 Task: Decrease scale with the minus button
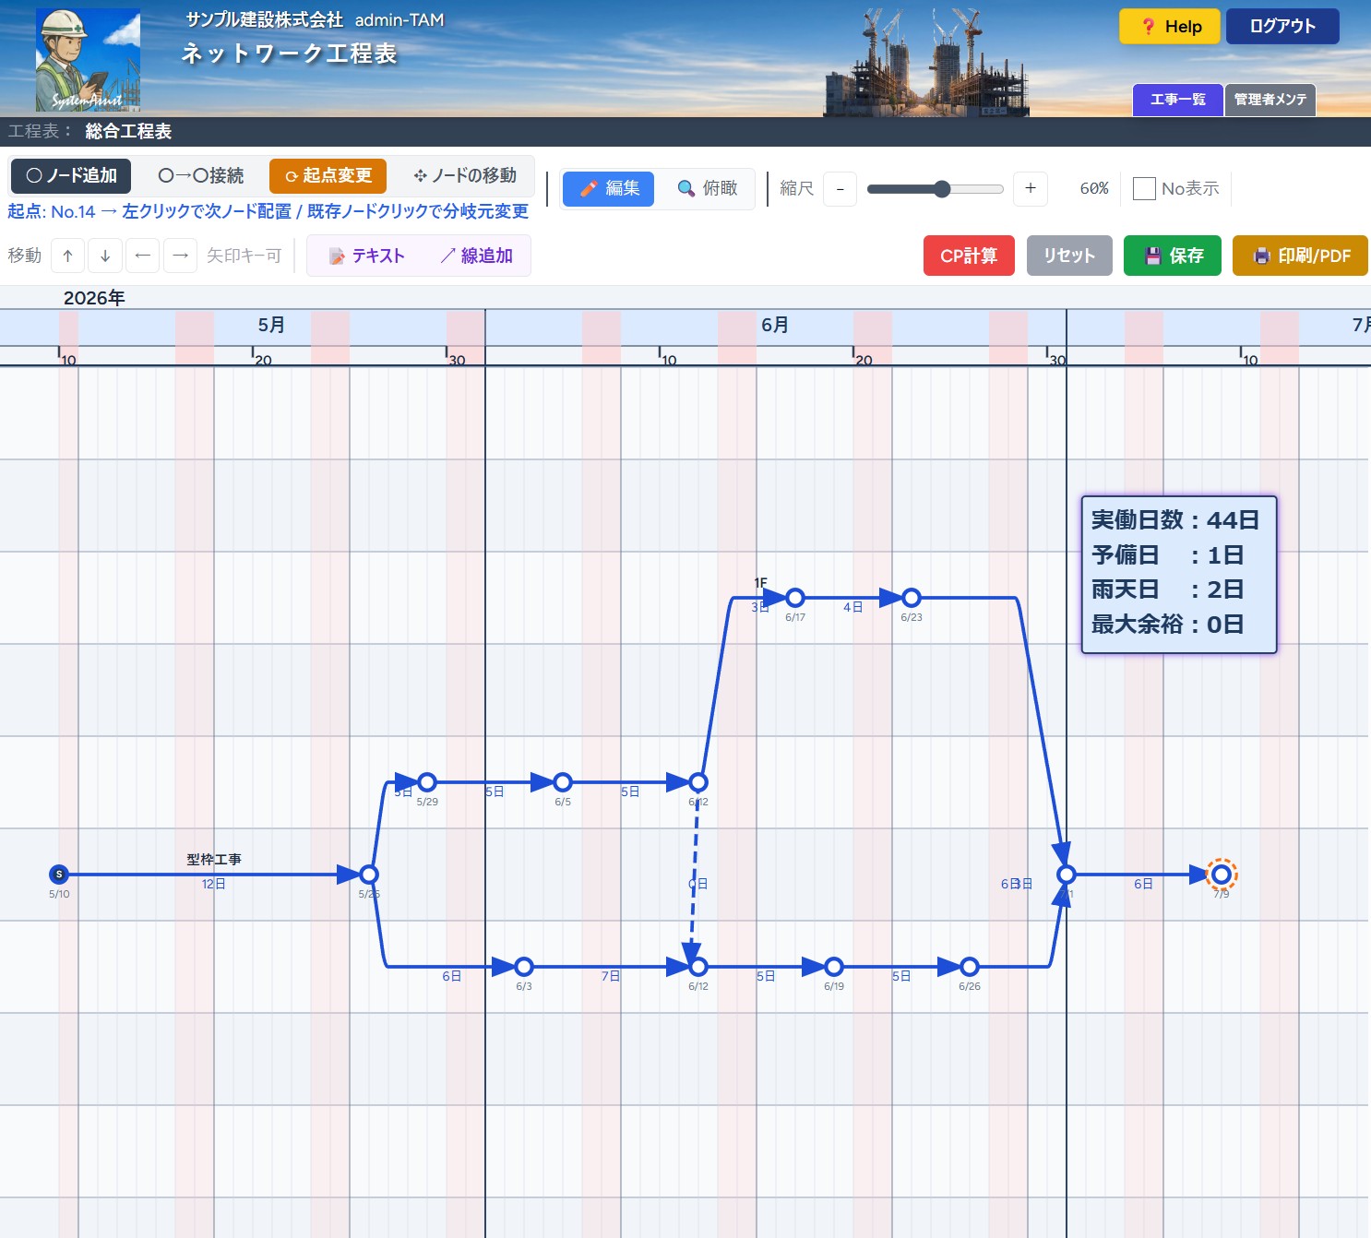coord(840,188)
